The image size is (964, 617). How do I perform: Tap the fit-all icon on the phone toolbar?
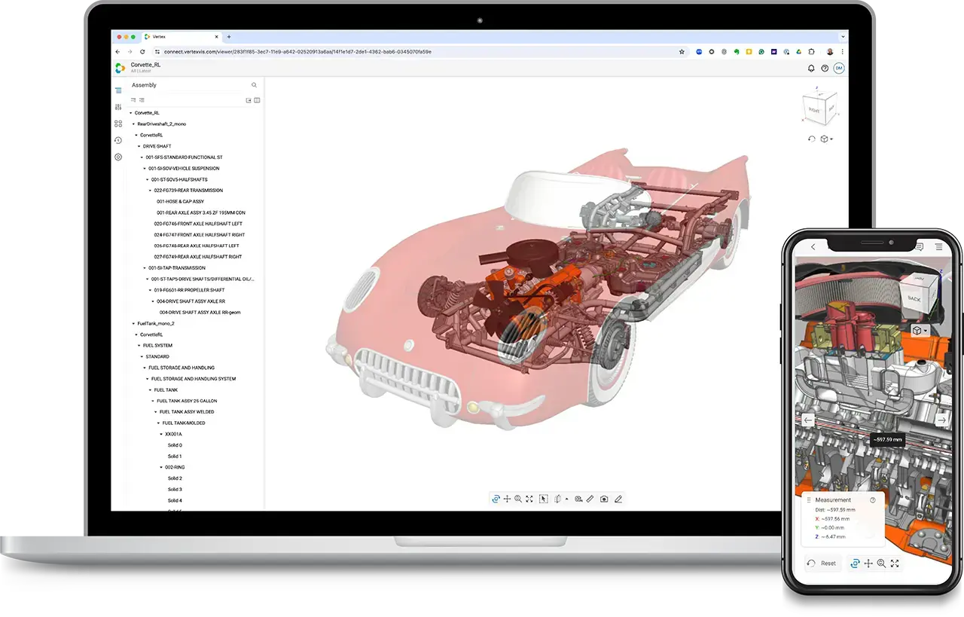(x=895, y=563)
